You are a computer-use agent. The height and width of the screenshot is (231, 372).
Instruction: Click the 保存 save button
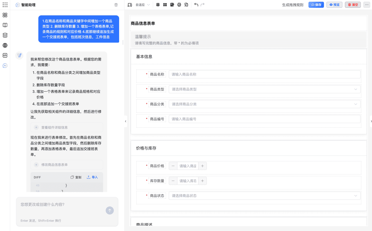point(316,5)
